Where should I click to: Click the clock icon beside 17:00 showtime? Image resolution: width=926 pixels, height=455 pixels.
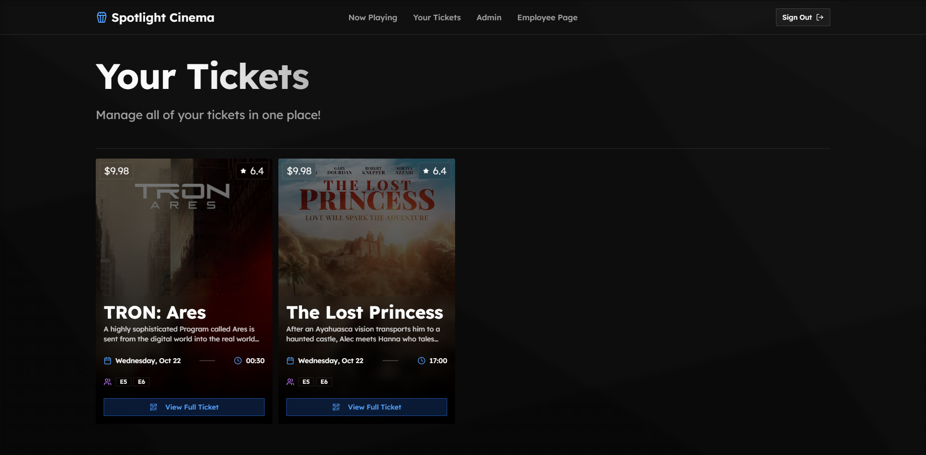click(x=422, y=361)
